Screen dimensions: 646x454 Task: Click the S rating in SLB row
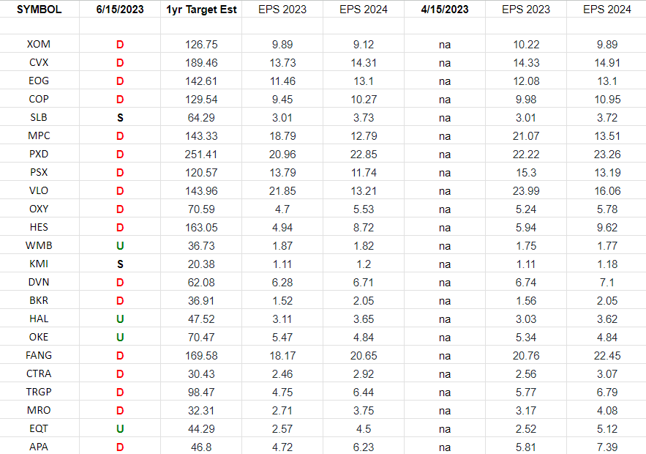(120, 117)
